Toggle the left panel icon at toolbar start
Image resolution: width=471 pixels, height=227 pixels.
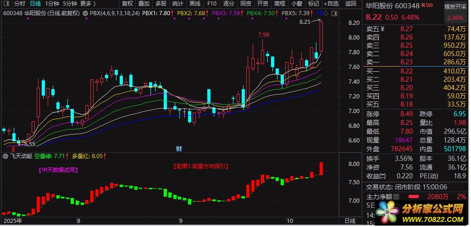[x=7, y=4]
